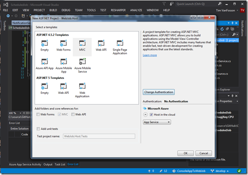Navigate backward with the toolbar arrow
This screenshot has height=175, width=248.
pyautogui.click(x=8, y=16)
